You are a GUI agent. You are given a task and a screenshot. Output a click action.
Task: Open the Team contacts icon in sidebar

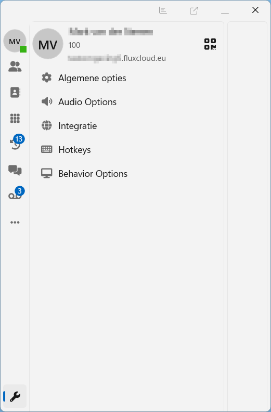pos(15,67)
